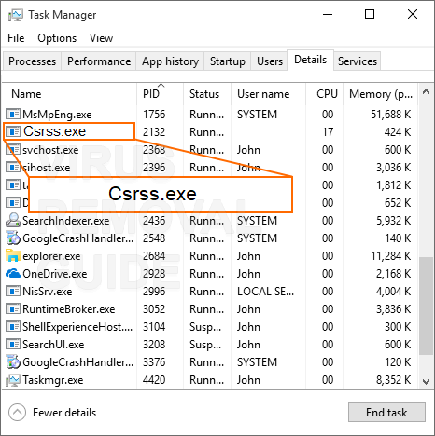This screenshot has height=436, width=435.
Task: Click the explorer.exe folder icon
Action: [13, 256]
